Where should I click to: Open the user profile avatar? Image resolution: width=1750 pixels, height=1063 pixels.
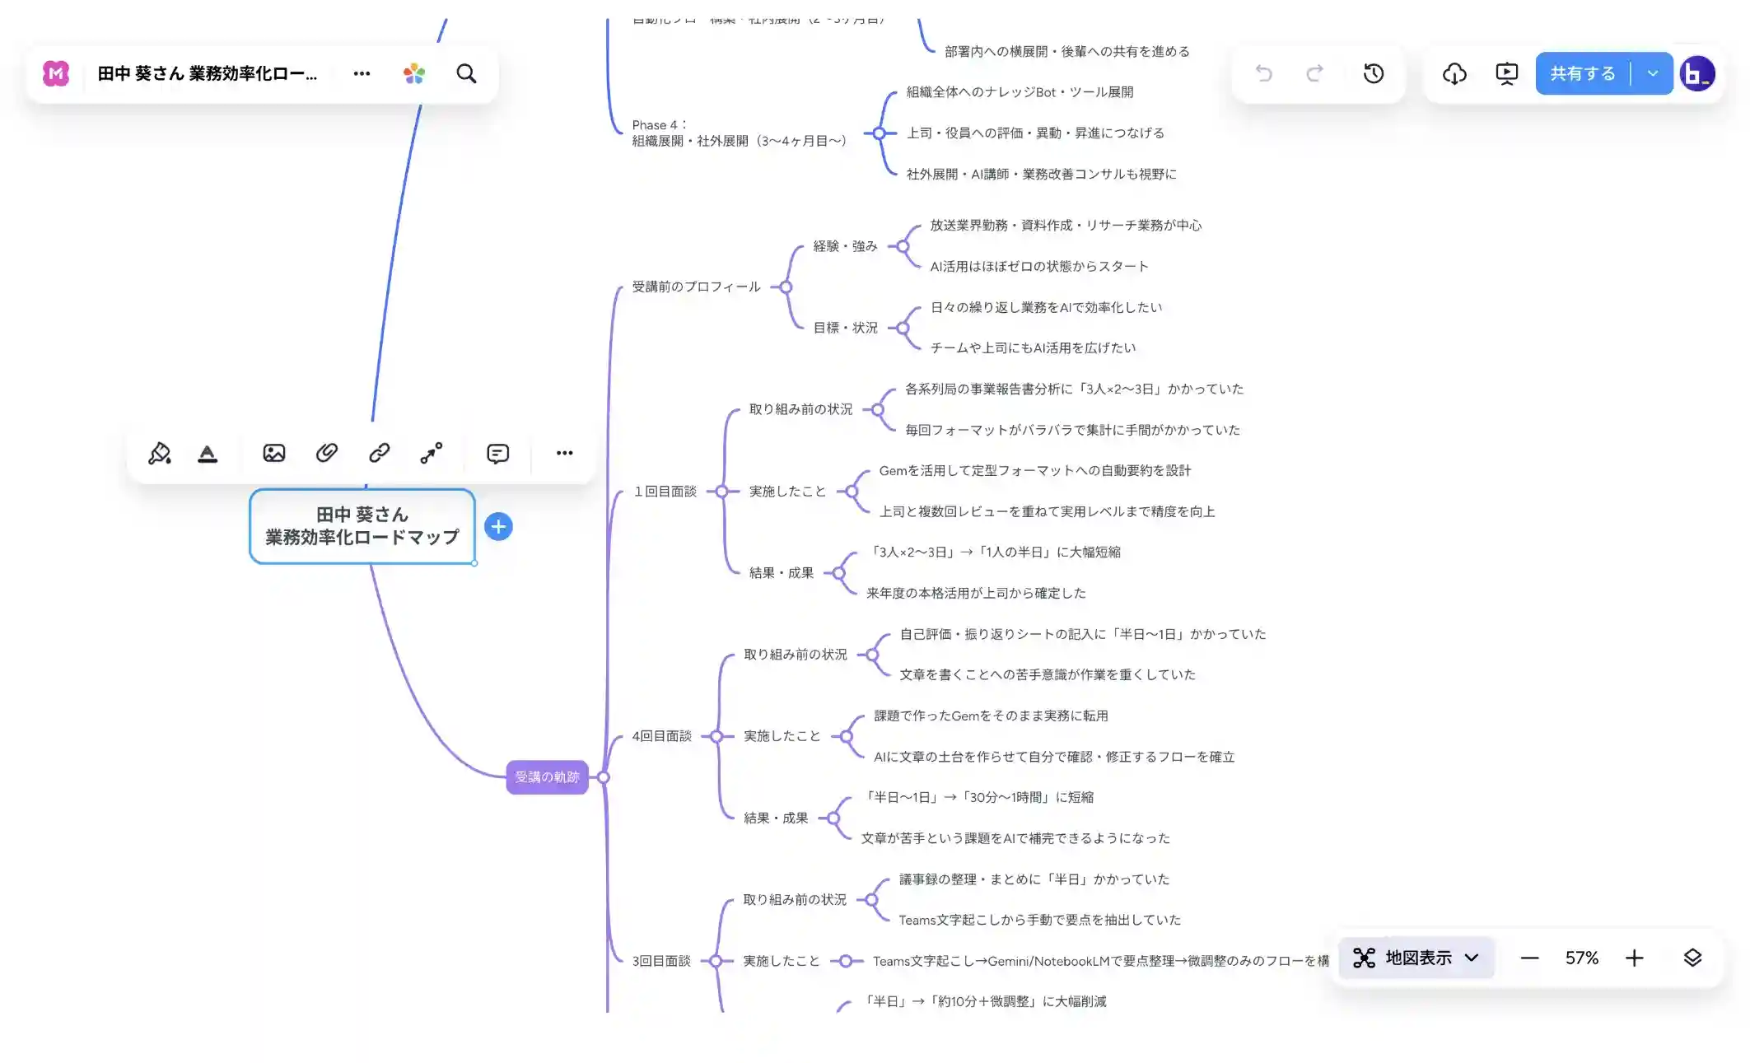(x=1697, y=73)
